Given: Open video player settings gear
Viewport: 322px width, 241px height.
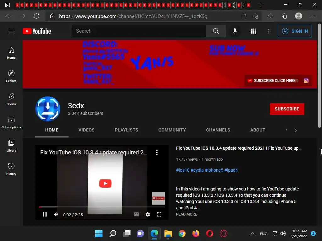Looking at the screenshot, I should (148, 214).
